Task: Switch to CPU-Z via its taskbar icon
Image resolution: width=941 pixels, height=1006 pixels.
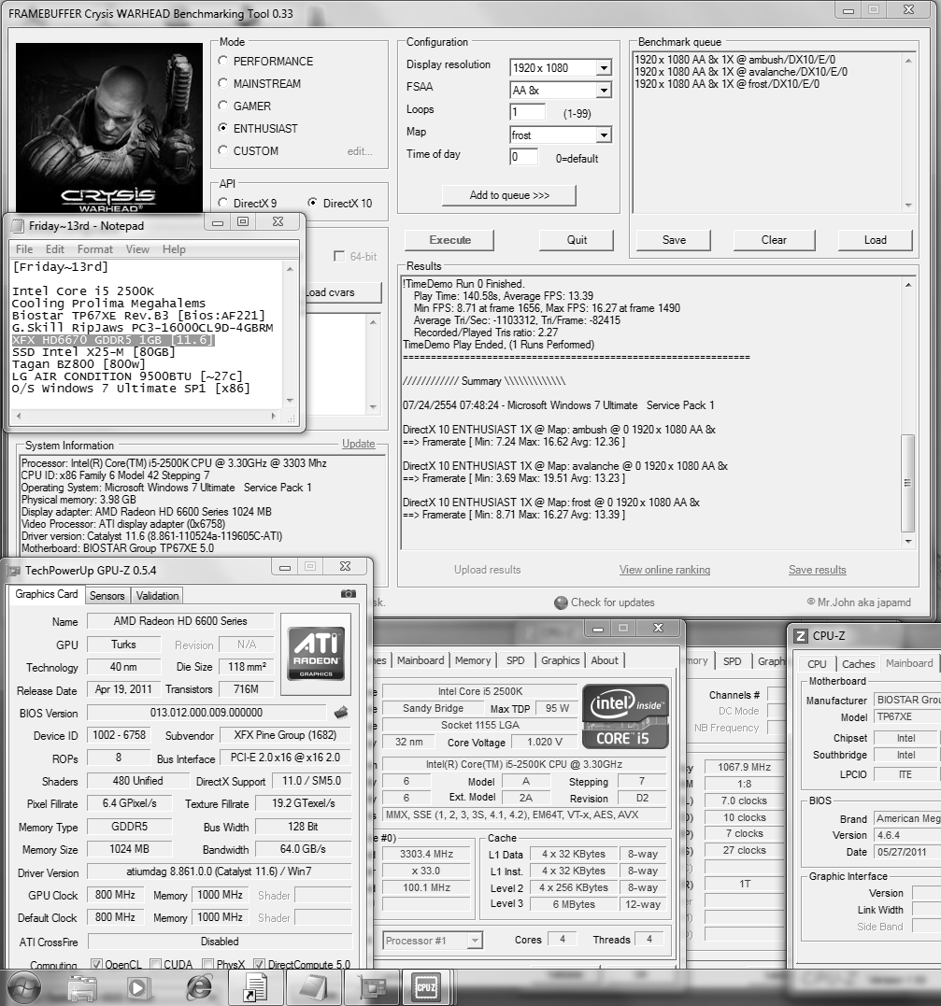Action: [x=425, y=987]
